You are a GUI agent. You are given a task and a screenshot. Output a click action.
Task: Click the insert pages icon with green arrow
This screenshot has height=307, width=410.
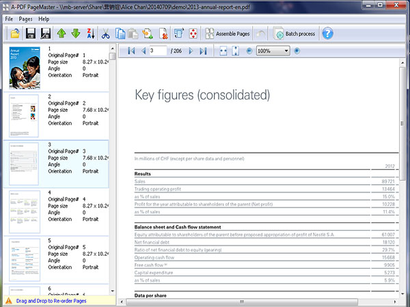148,33
